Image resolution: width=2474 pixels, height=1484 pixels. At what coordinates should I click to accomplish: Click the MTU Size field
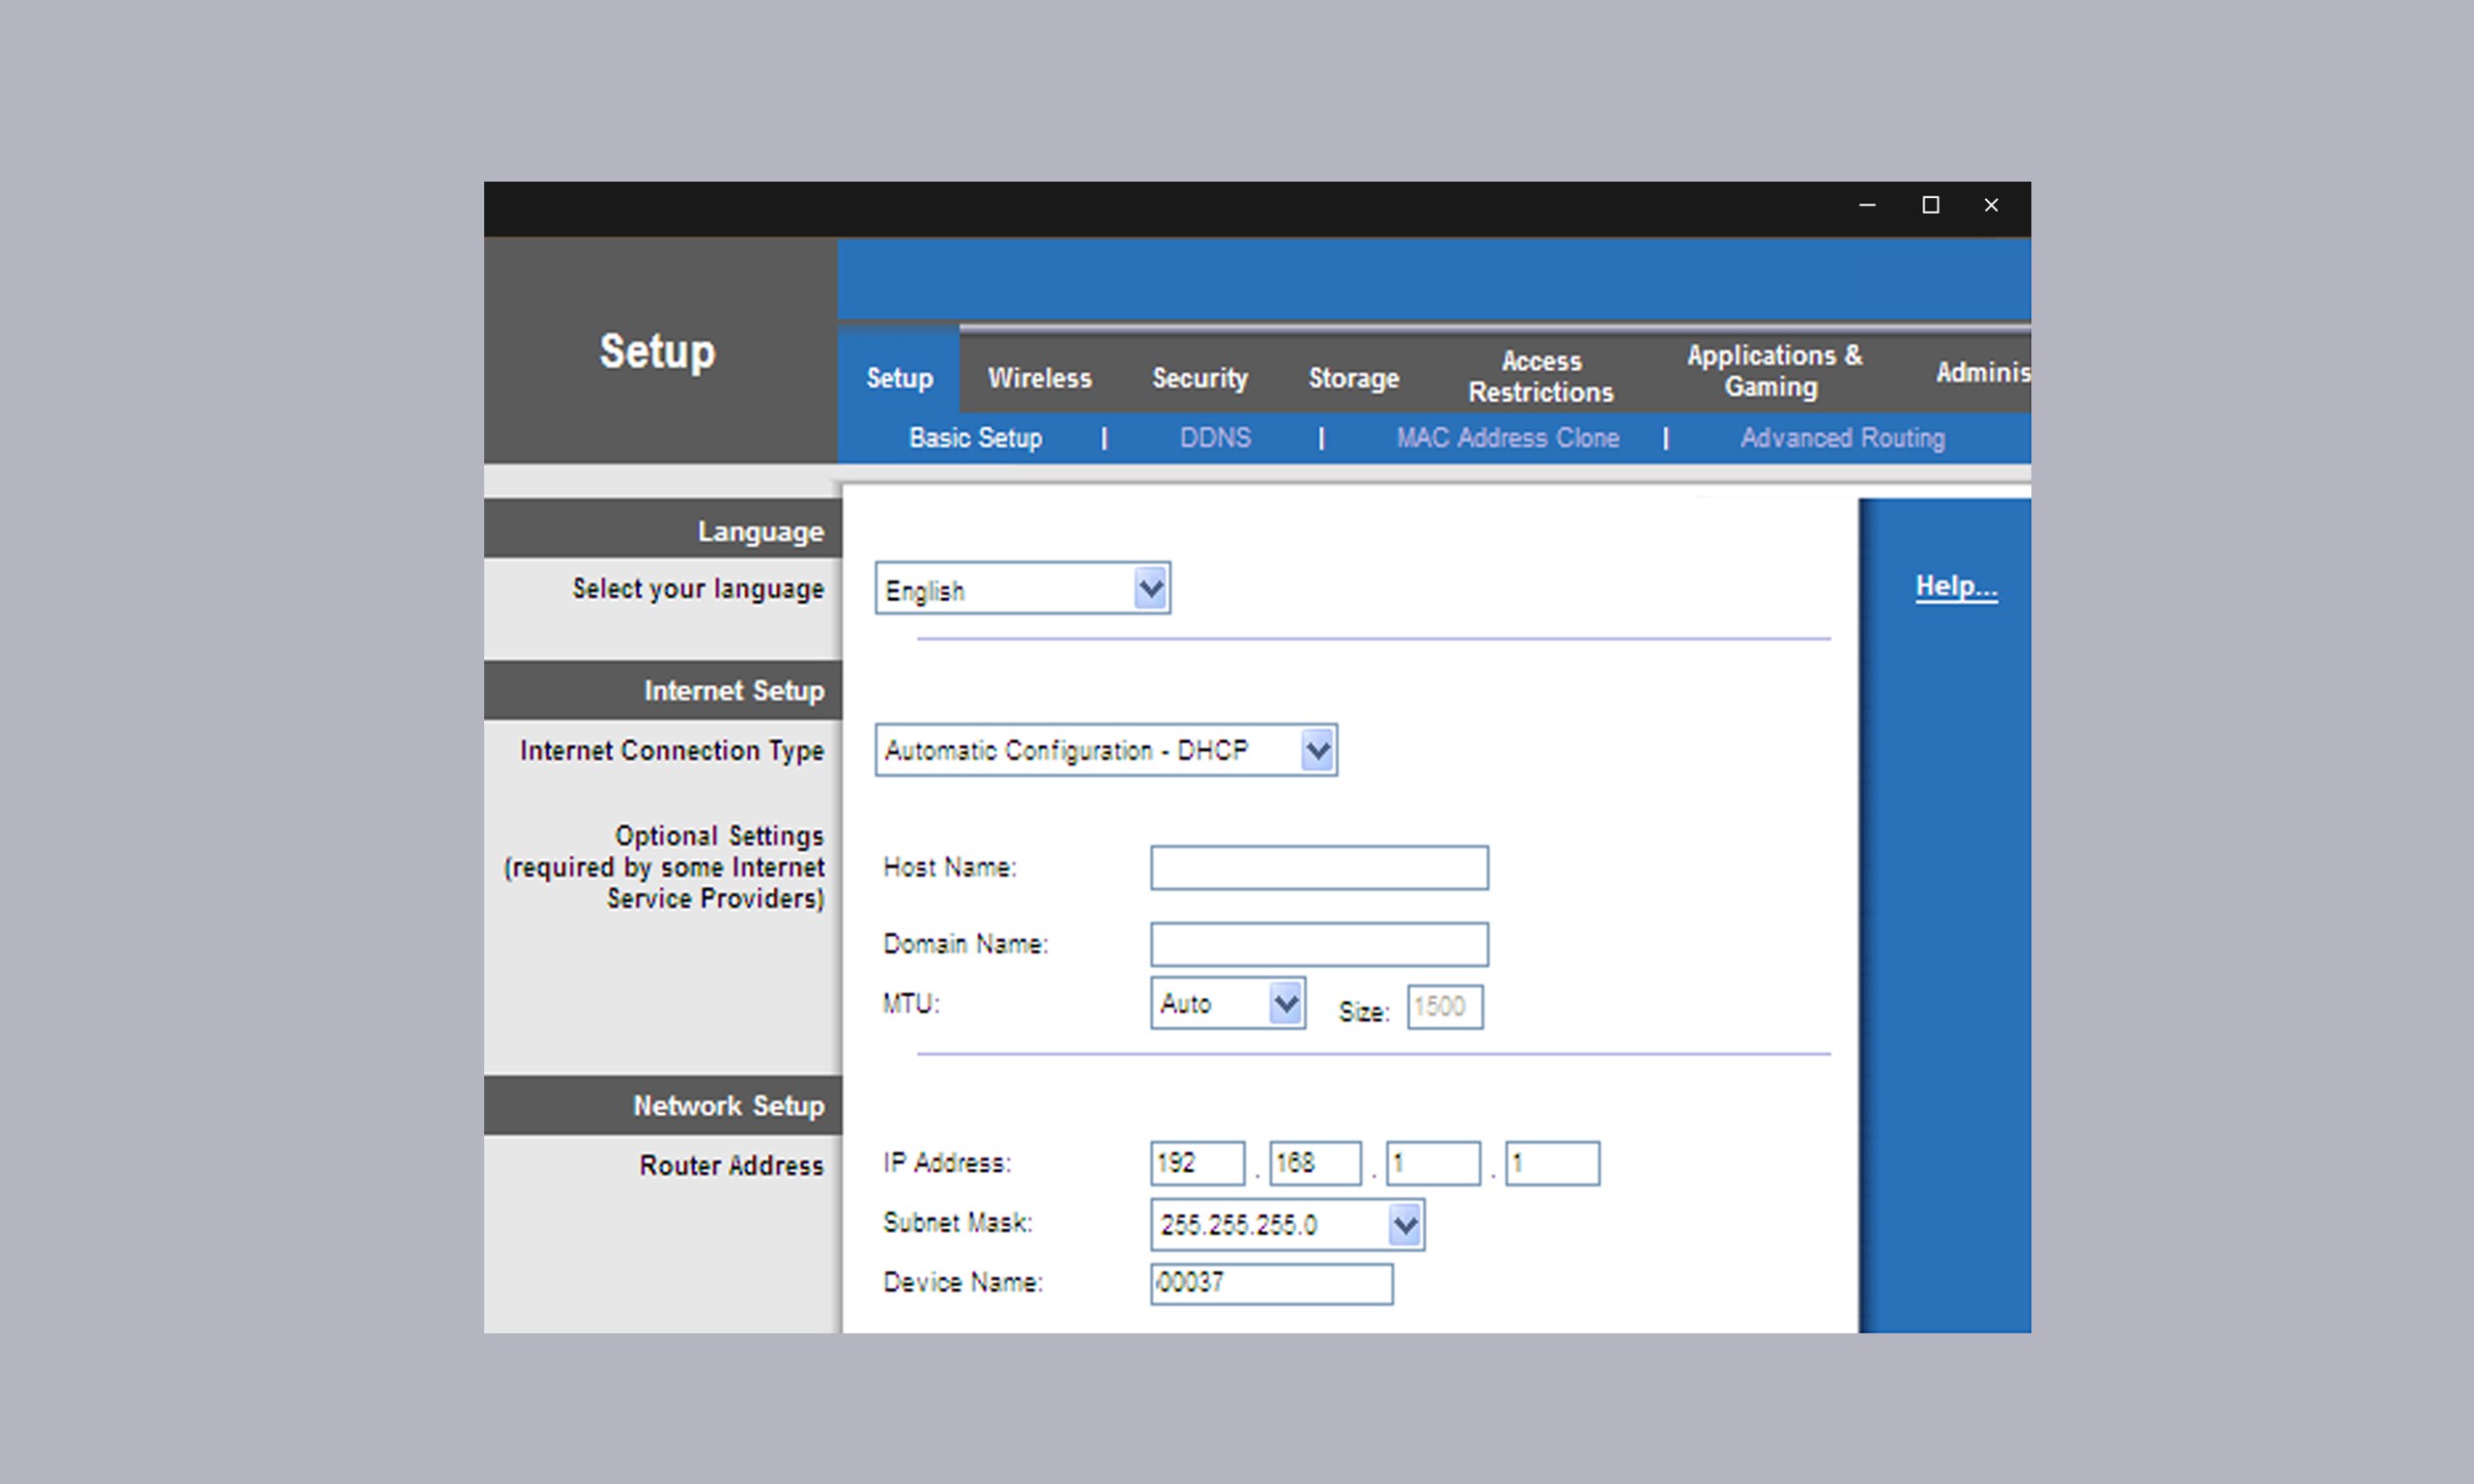click(1444, 1006)
